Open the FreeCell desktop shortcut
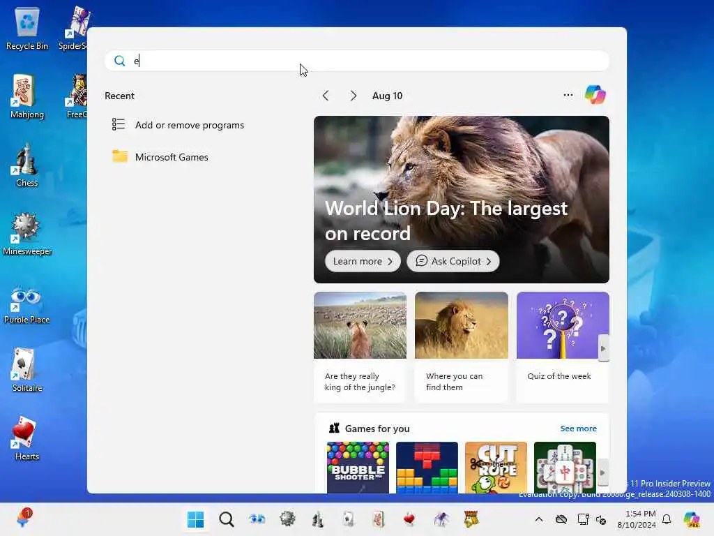Screen dimensions: 714x536 [77, 96]
